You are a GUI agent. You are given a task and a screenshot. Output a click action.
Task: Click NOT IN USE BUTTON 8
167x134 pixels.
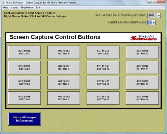pos(64,98)
